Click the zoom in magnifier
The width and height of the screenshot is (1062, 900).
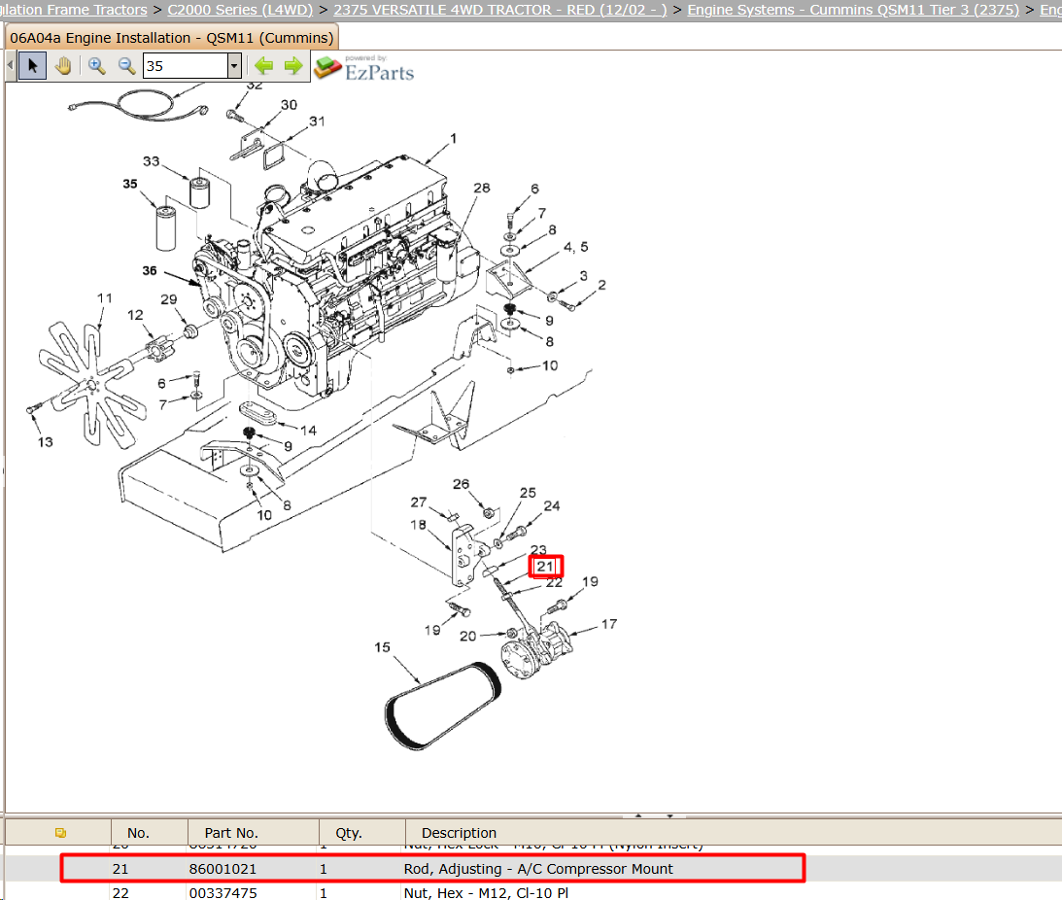click(97, 66)
